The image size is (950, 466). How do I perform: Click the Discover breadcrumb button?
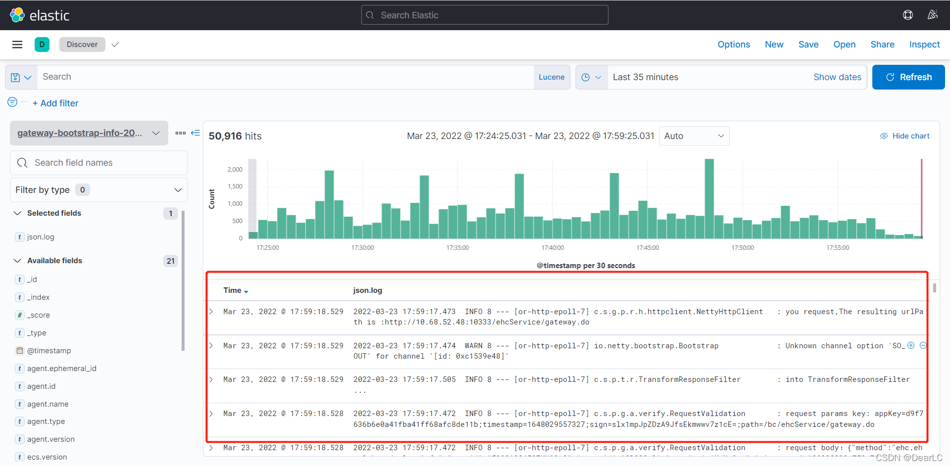[x=82, y=45]
